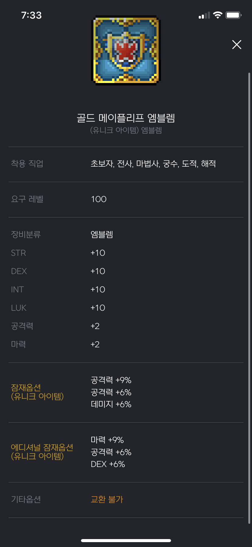Image resolution: width=252 pixels, height=547 pixels.
Task: Select the Wi-Fi icon in status bar
Action: coord(218,15)
